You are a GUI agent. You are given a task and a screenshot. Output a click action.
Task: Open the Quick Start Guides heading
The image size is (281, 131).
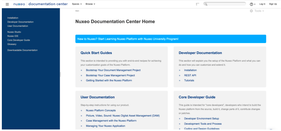pyautogui.click(x=96, y=53)
